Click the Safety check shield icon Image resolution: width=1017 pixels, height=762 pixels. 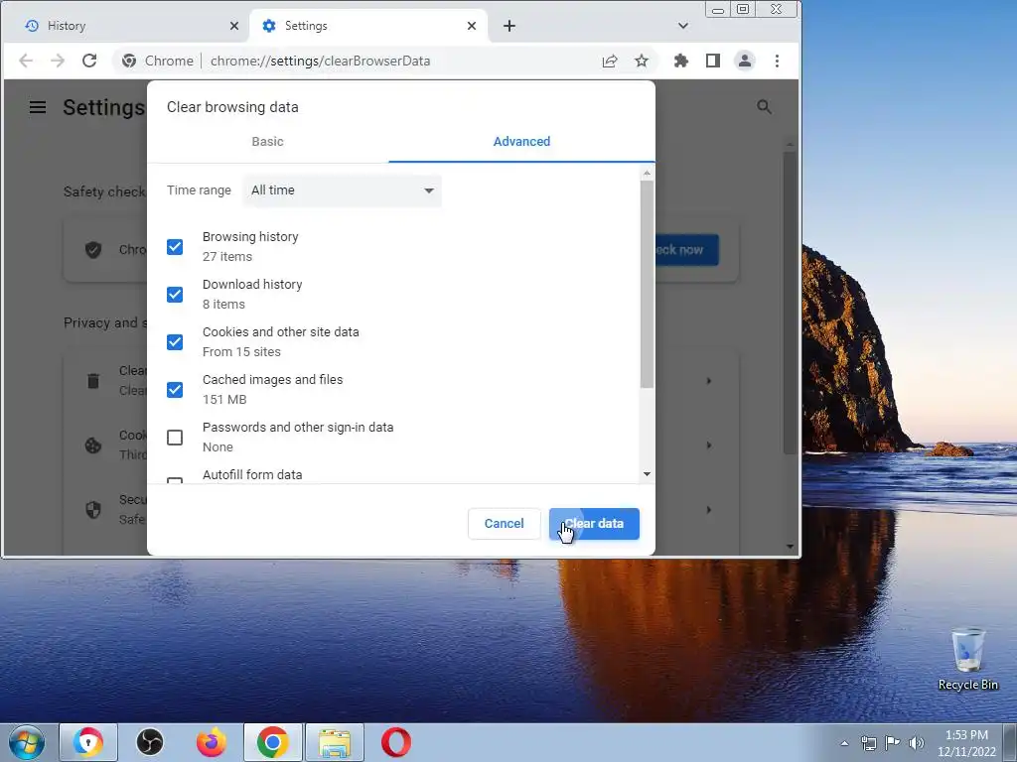coord(93,250)
